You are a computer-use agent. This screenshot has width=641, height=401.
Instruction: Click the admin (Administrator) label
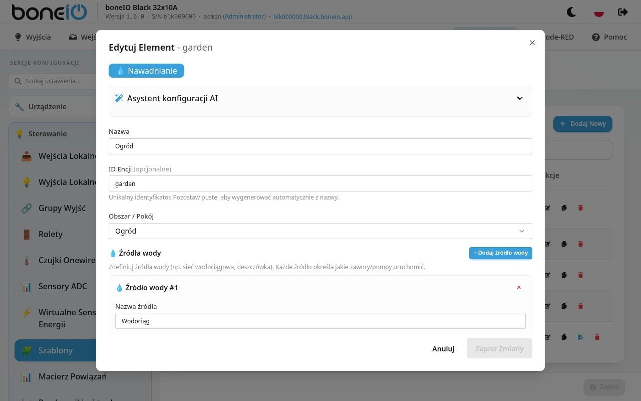click(235, 17)
